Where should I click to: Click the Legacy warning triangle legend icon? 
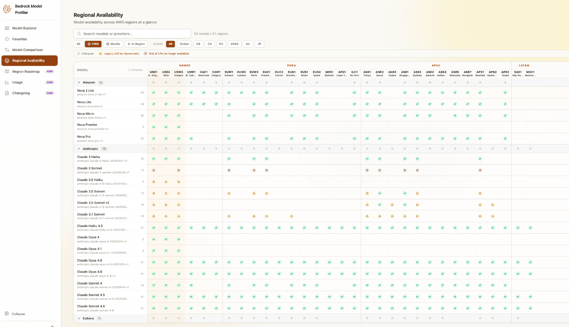[x=100, y=53]
